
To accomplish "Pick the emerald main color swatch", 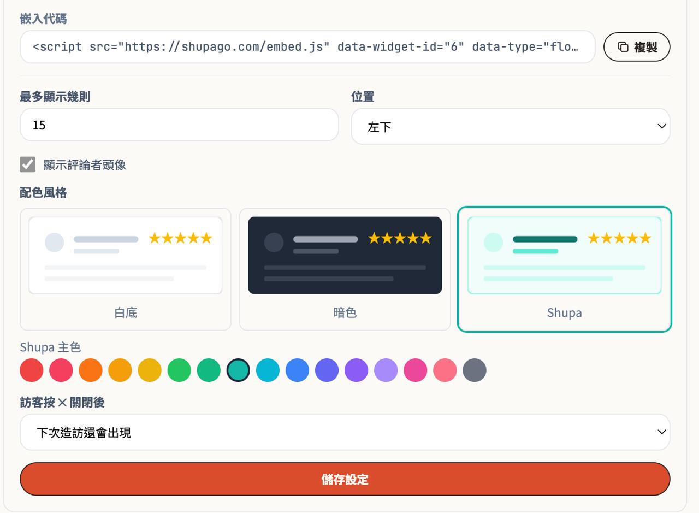I will pos(209,370).
